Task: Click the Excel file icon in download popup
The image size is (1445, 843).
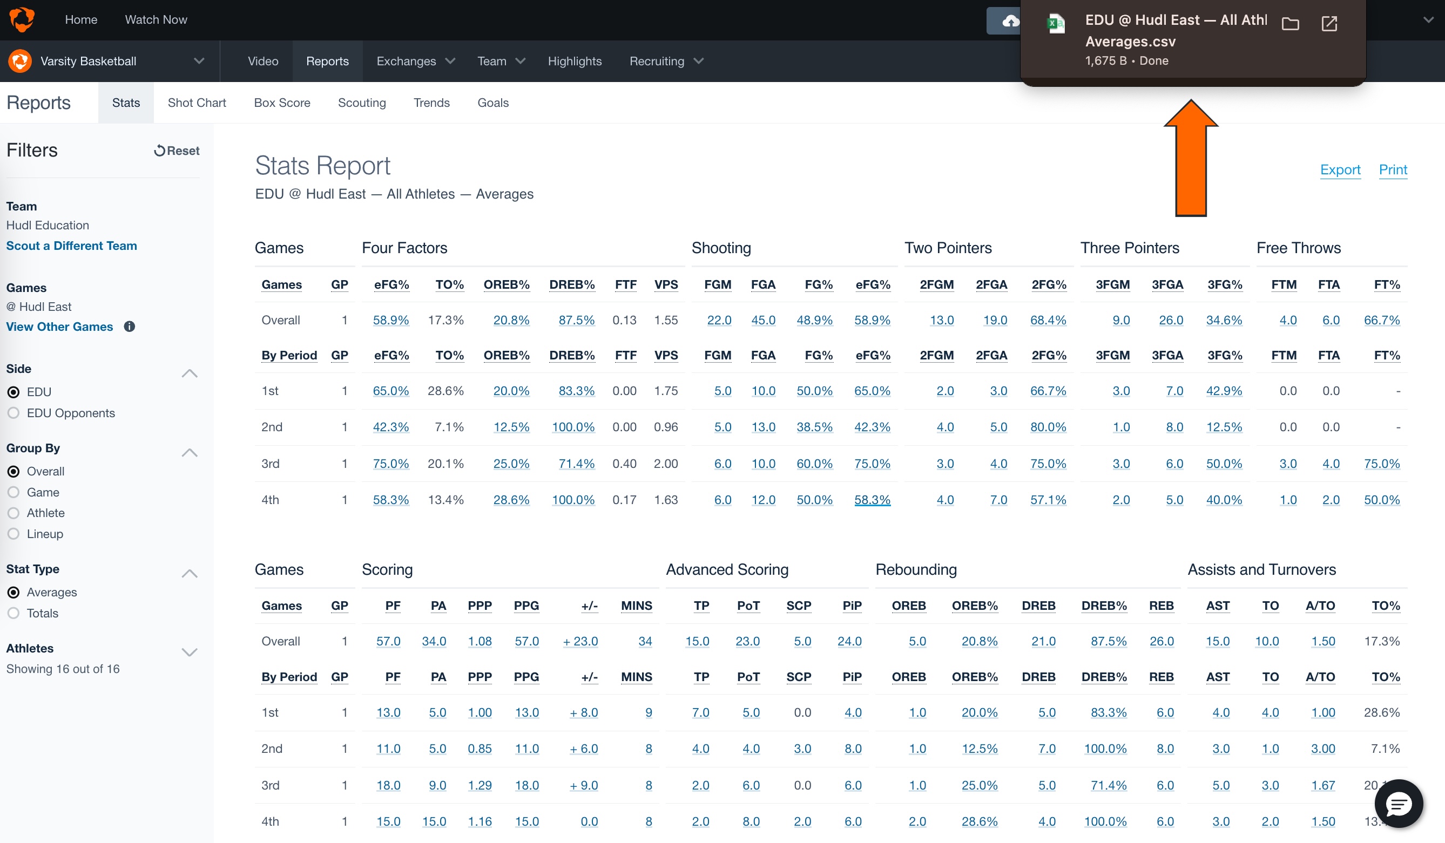Action: coord(1056,24)
